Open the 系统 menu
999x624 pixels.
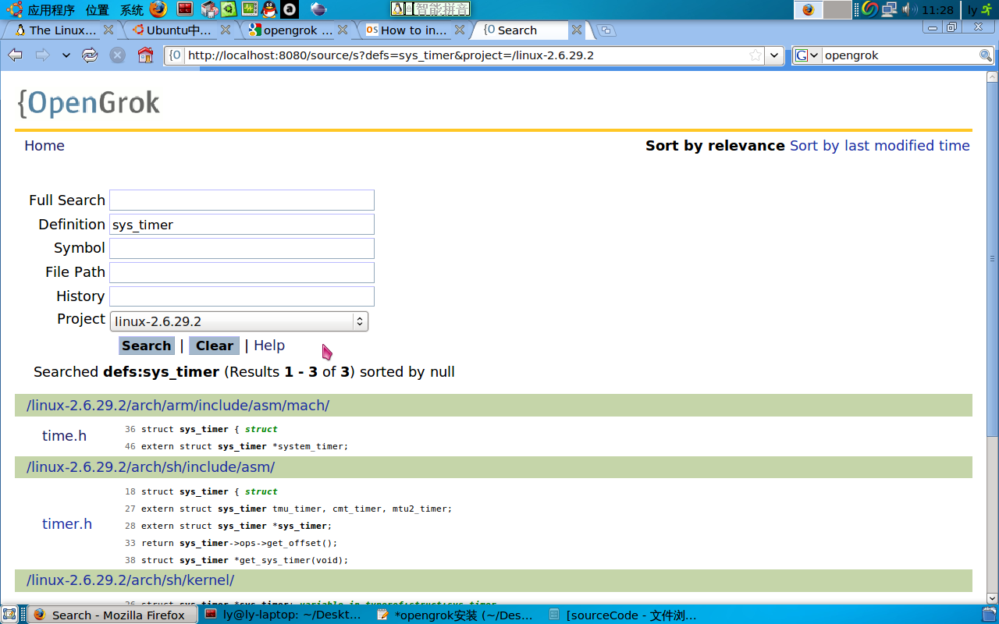pos(132,9)
